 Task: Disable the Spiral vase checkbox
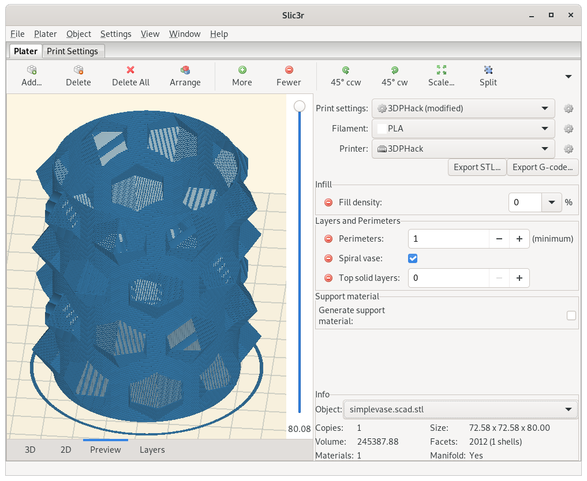[x=413, y=258]
